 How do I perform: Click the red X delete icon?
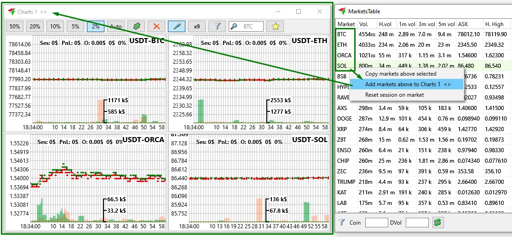point(156,27)
